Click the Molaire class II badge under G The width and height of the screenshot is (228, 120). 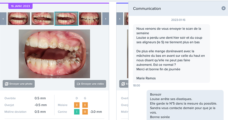click(x=85, y=105)
